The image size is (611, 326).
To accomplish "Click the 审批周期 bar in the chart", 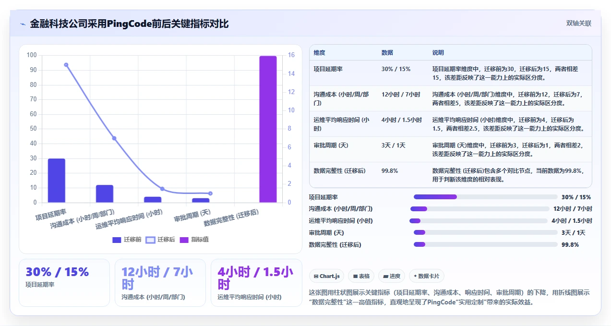I will point(201,200).
